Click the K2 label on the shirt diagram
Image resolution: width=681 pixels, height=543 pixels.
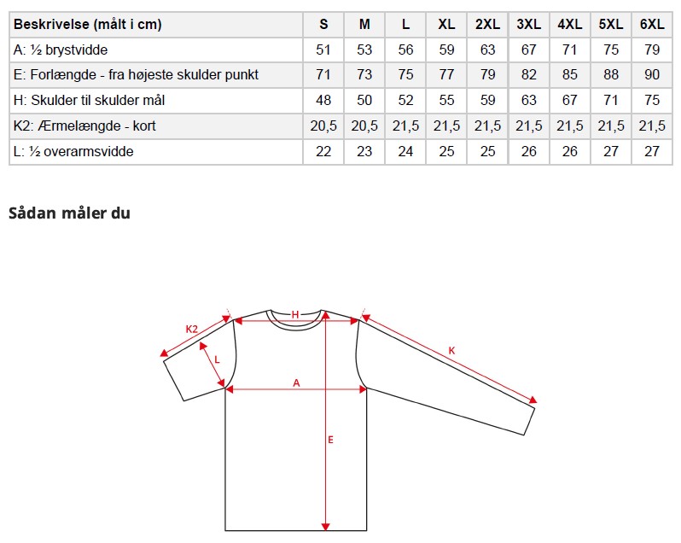(192, 329)
